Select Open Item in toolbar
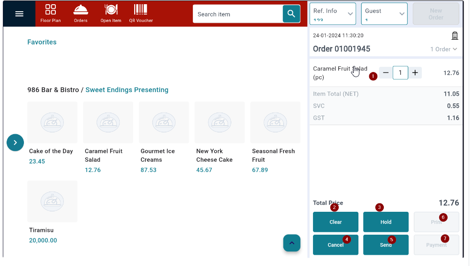Viewport: 472px width, 266px height. 111,14
